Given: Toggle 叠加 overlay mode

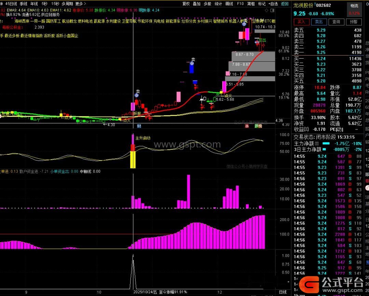Looking at the screenshot, I should pos(197,4).
